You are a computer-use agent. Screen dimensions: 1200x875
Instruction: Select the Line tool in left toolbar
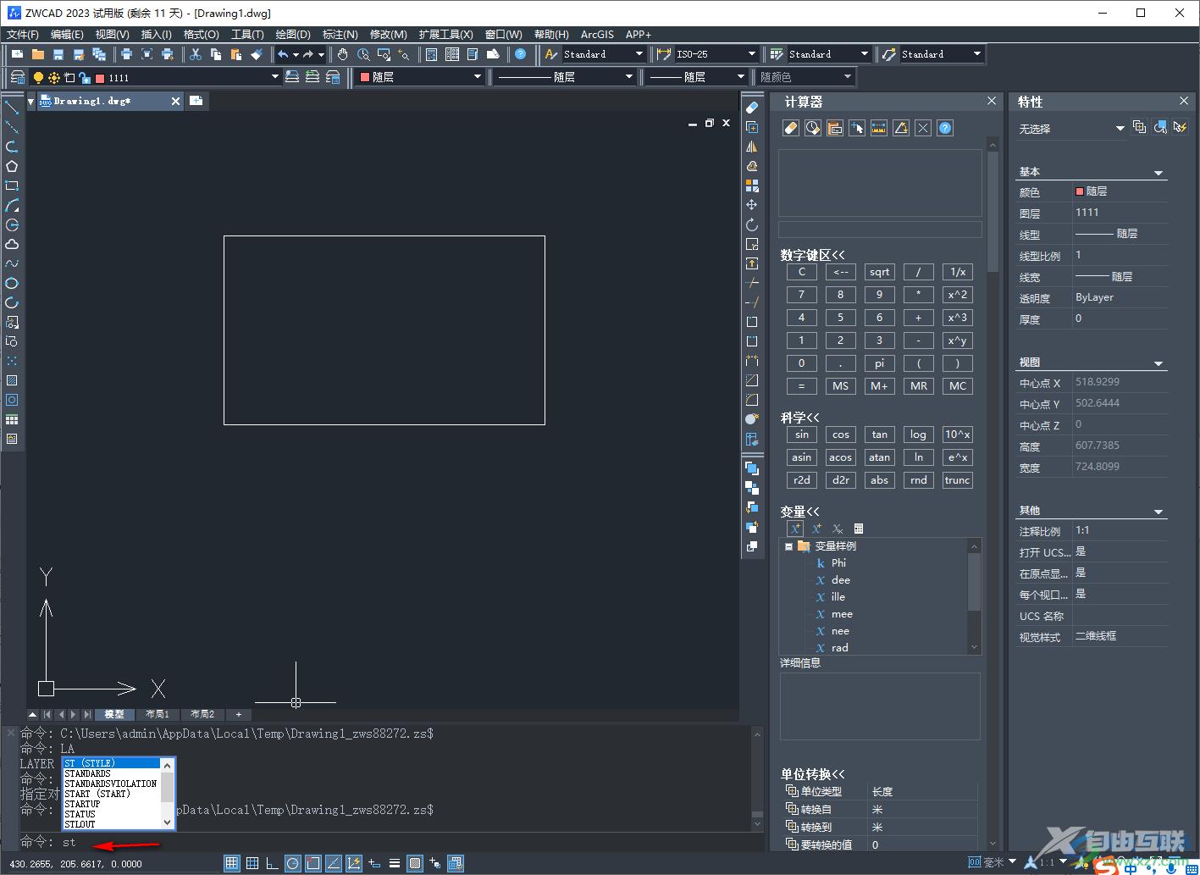12,108
